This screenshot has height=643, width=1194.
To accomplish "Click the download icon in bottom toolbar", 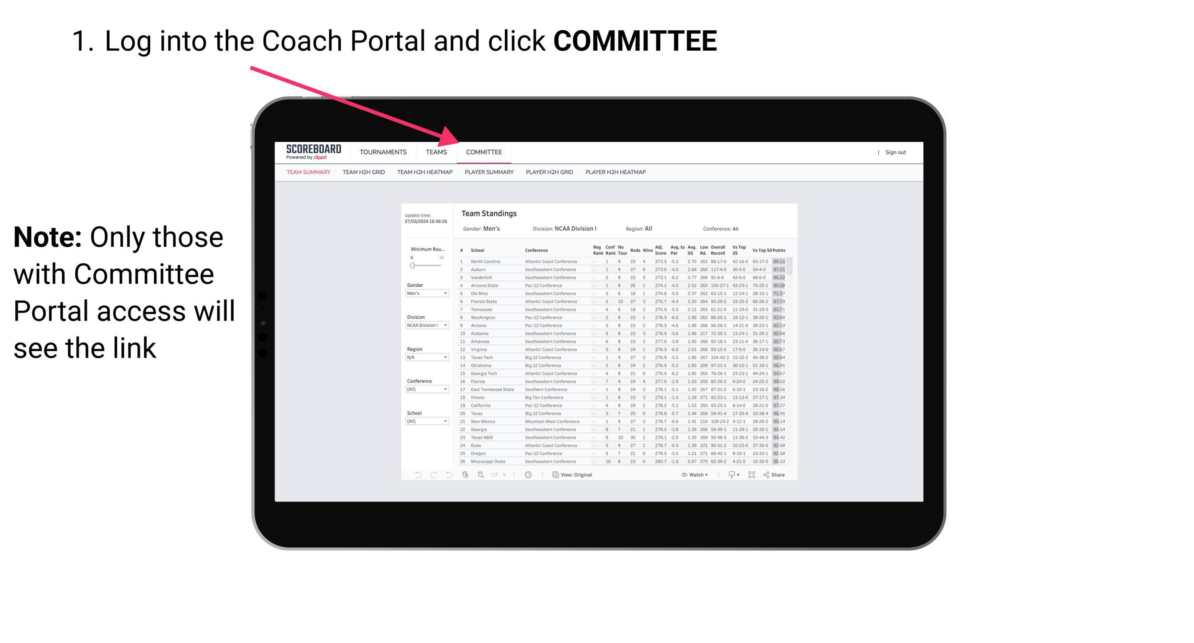I will (729, 475).
